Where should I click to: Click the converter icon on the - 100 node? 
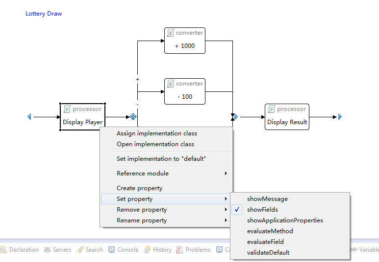pos(171,84)
